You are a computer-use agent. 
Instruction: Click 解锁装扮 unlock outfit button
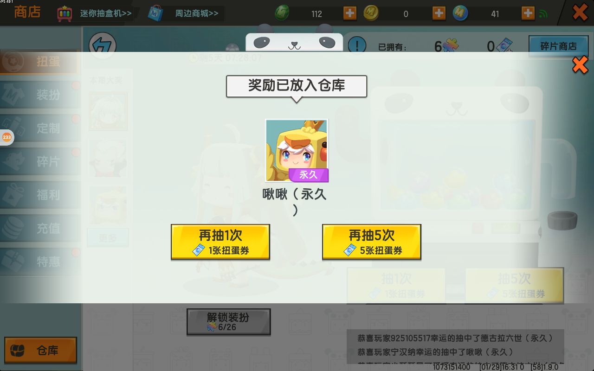click(x=228, y=322)
